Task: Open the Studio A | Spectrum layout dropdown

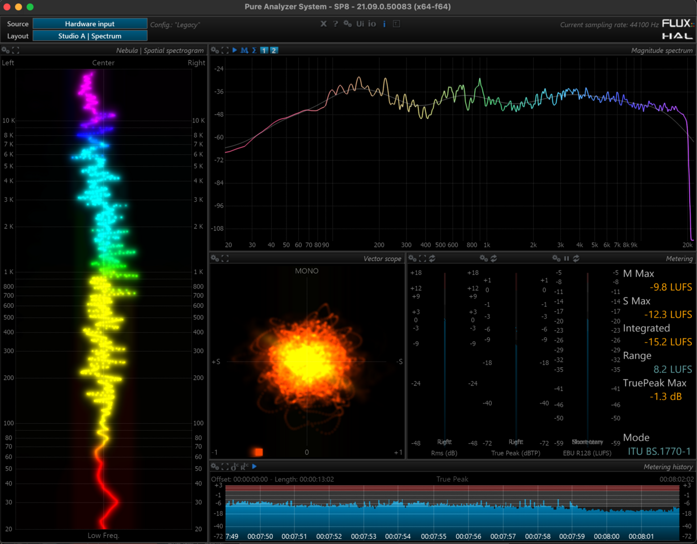Action: [90, 36]
